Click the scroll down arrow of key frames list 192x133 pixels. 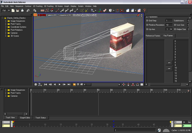click(190, 81)
